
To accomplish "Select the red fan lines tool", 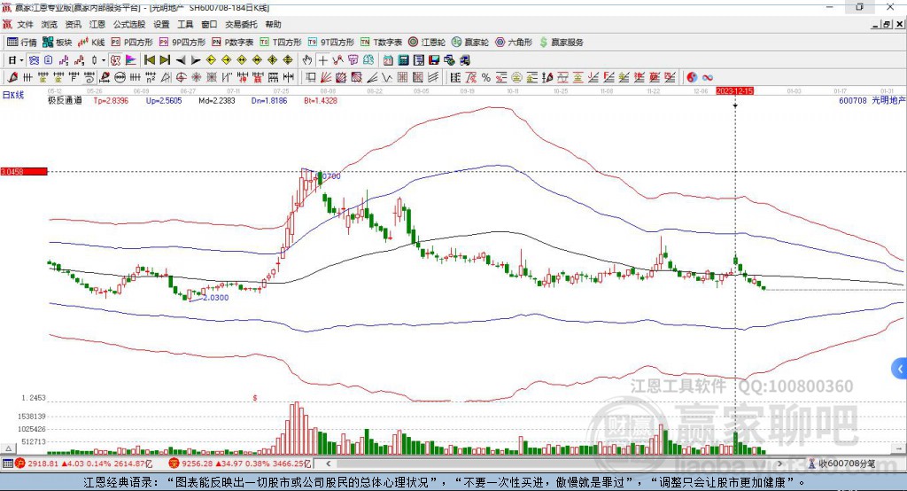I will coord(325,78).
